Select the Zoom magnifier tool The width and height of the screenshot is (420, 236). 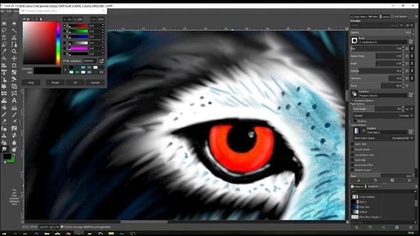point(14,51)
